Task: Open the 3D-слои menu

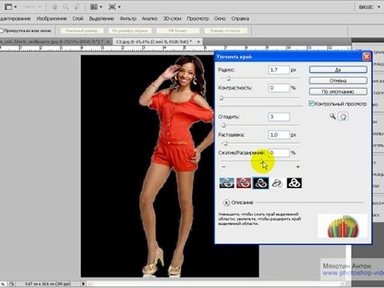Action: (x=172, y=18)
